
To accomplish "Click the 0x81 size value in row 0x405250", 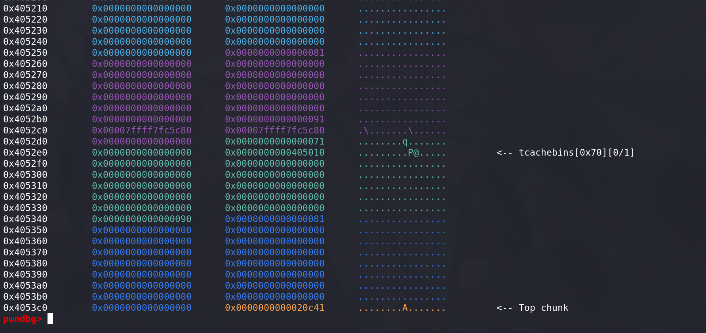I will (x=275, y=53).
